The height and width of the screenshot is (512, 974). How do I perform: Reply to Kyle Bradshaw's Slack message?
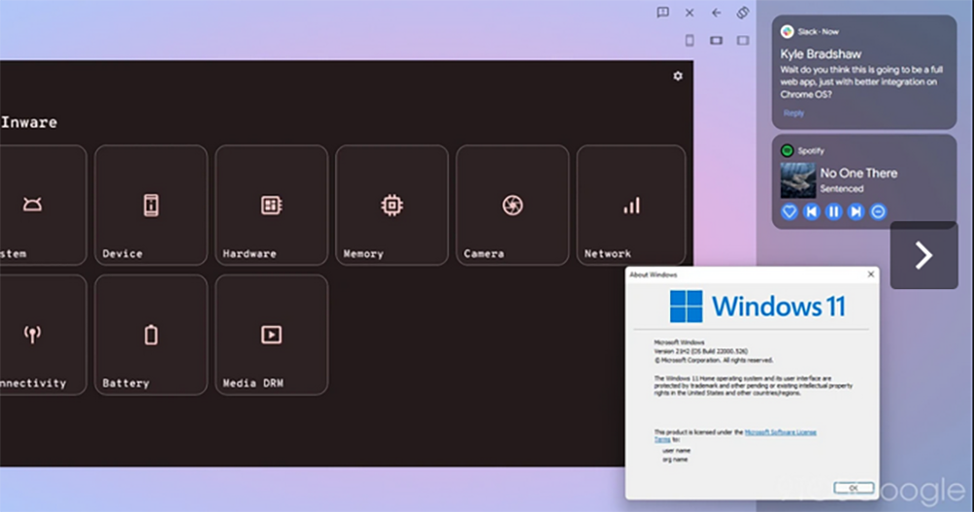point(794,113)
